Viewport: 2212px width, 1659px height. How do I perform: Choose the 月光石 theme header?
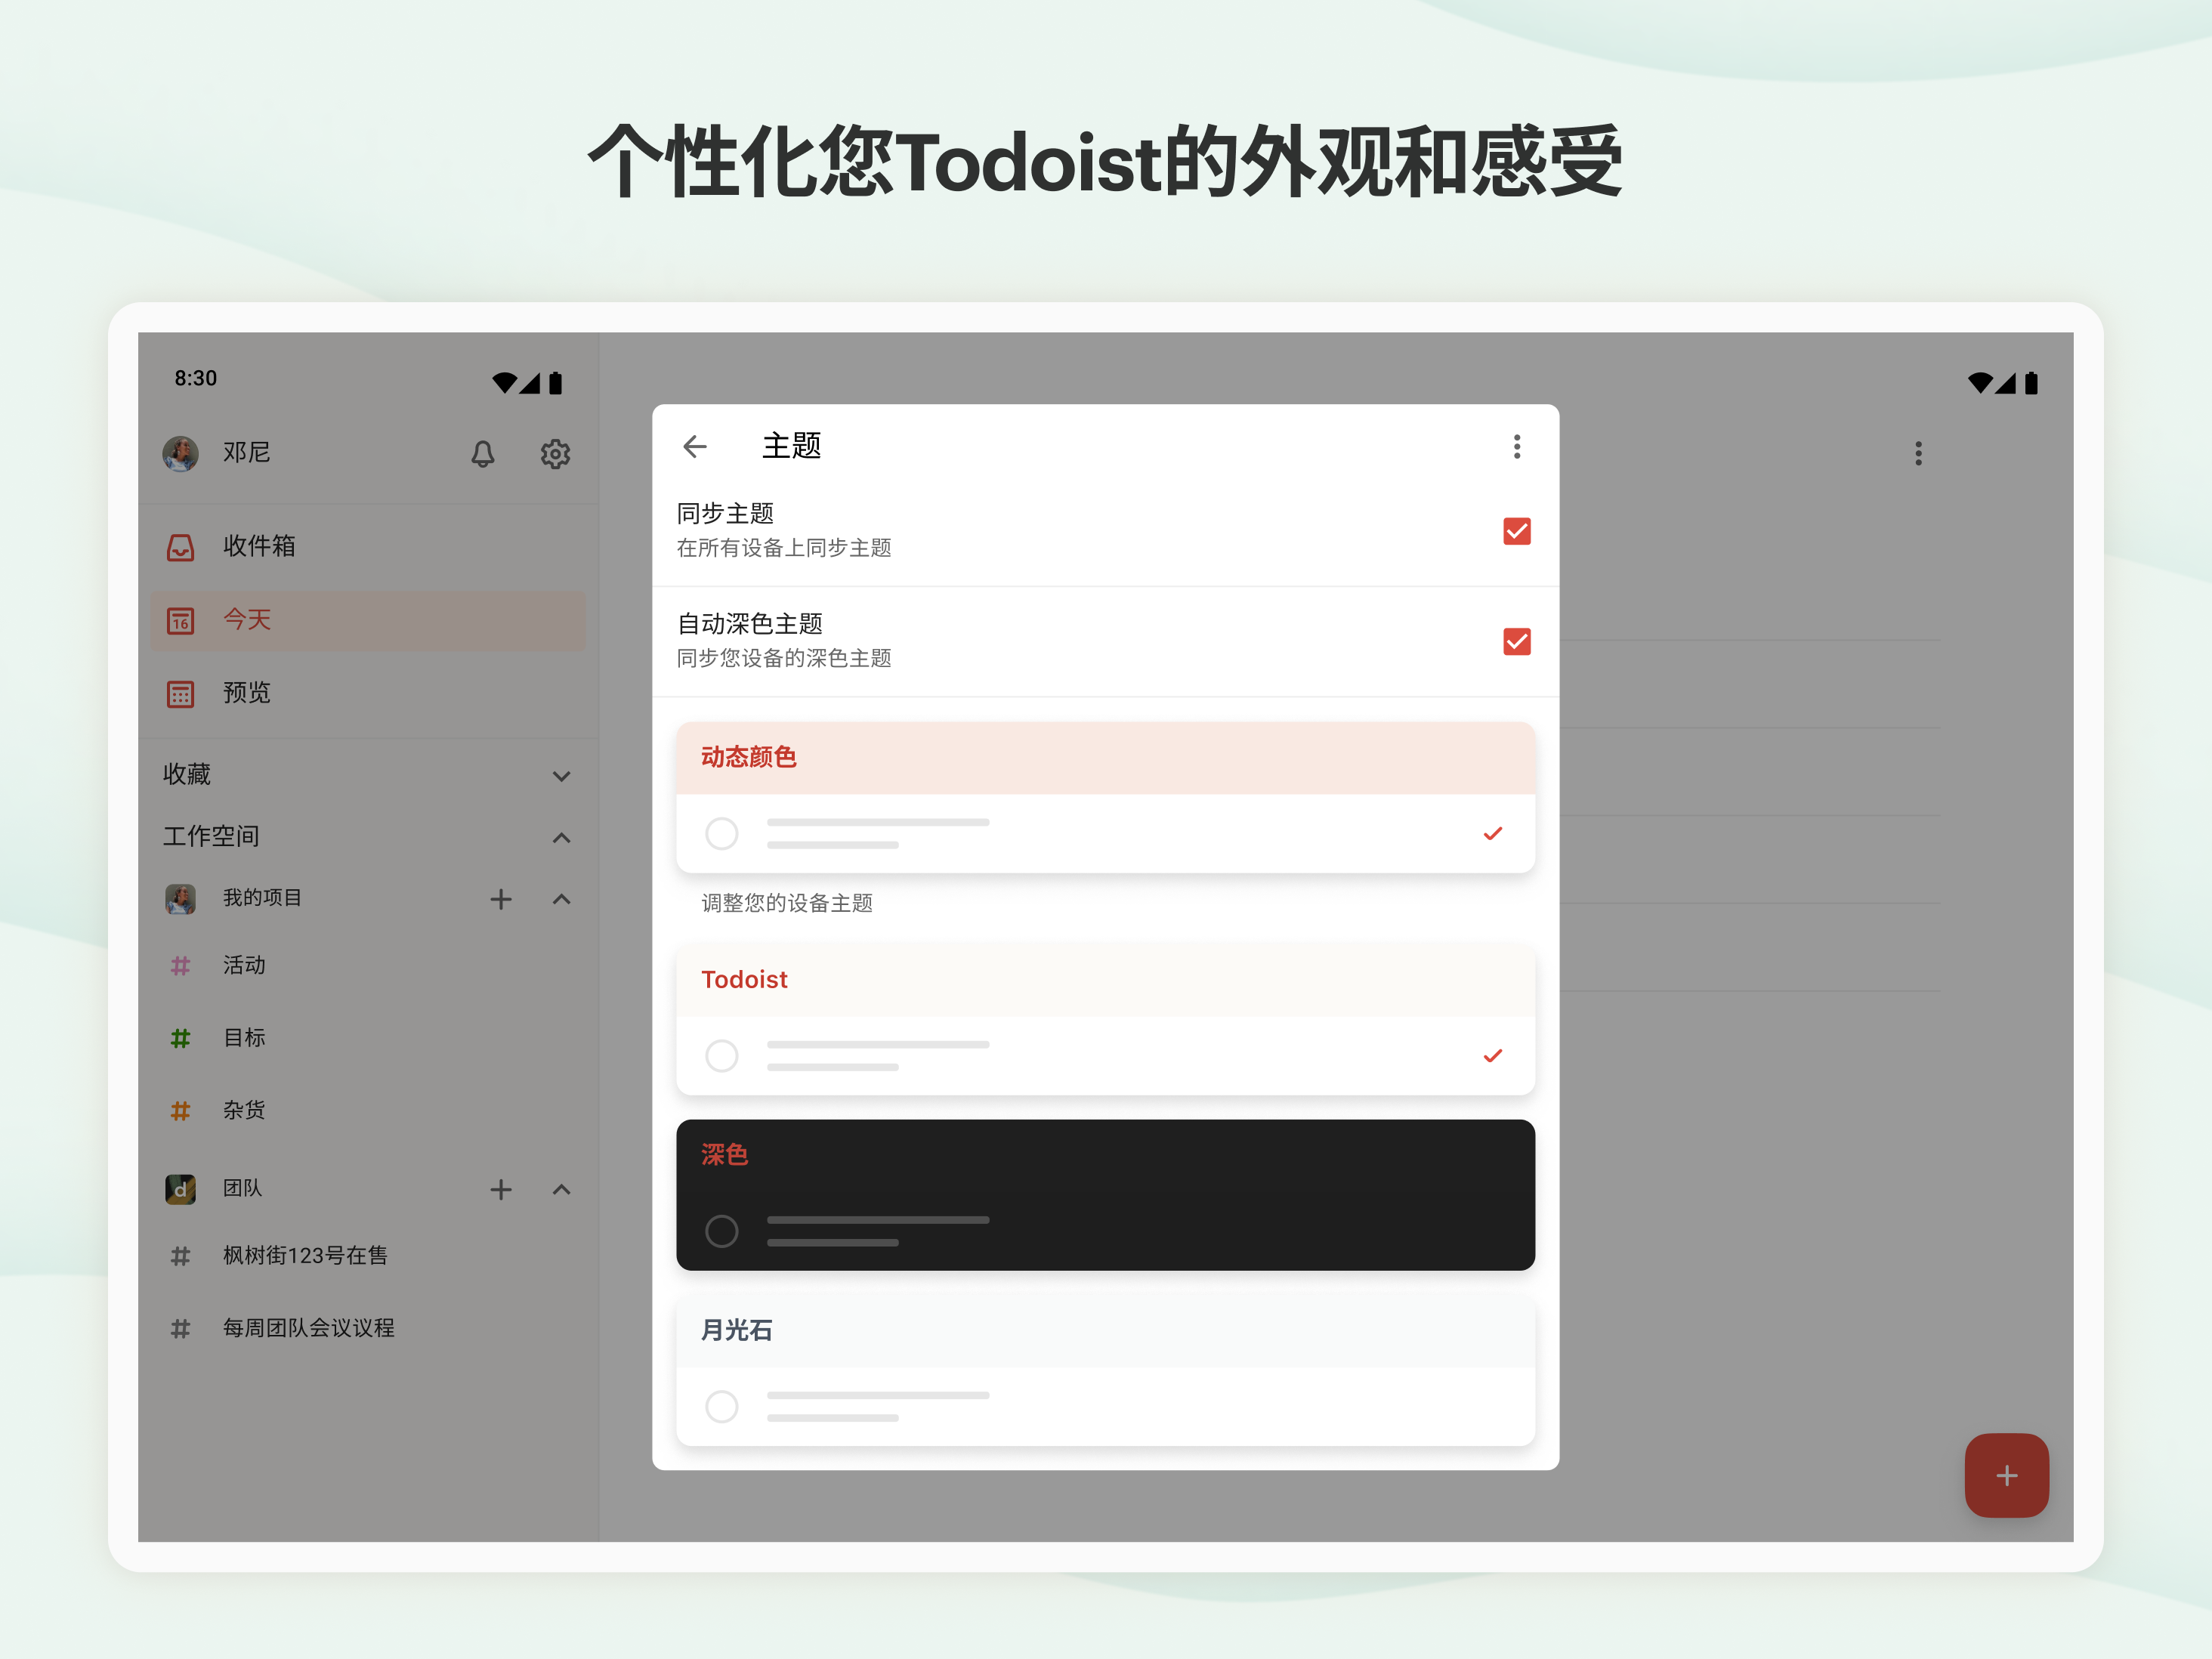point(1105,1331)
